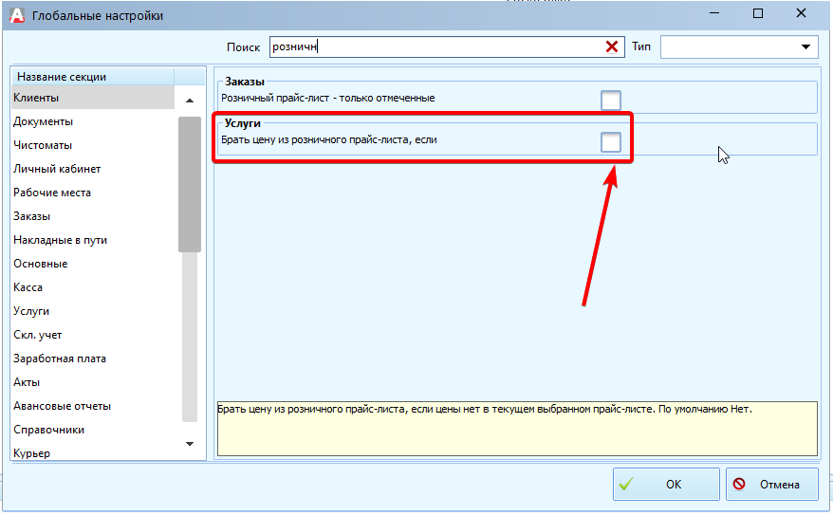Screen dimensions: 833x515
Task: Click the app logo icon in title bar
Action: point(17,15)
